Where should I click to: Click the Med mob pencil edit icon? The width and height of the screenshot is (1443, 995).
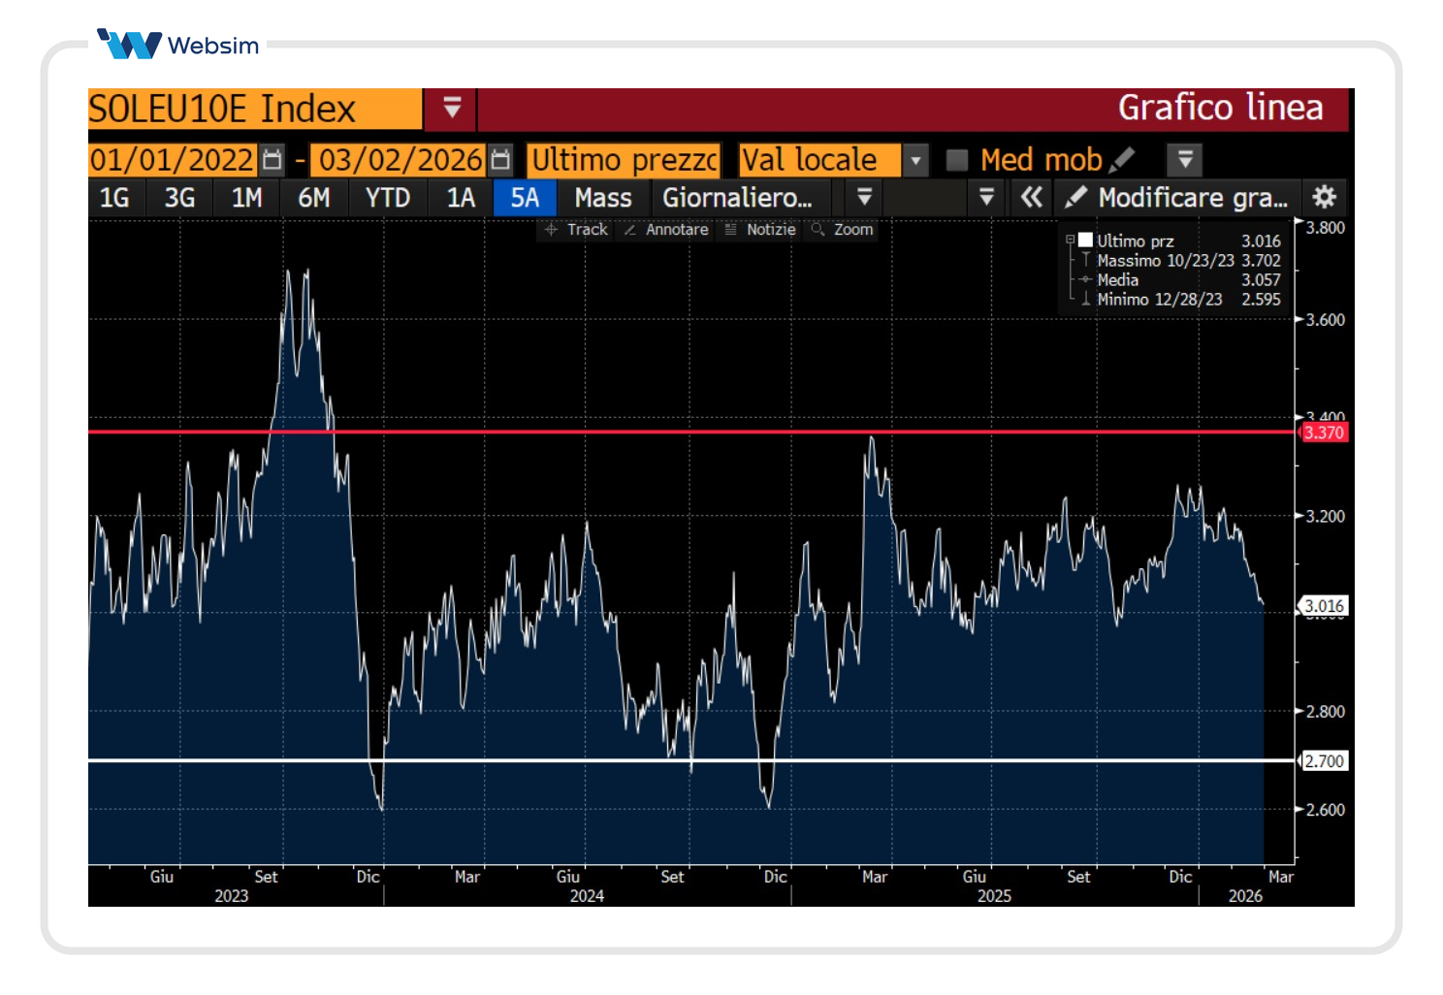pyautogui.click(x=1122, y=159)
